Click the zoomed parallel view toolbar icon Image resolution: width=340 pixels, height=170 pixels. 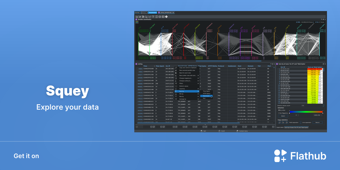[x=140, y=17]
